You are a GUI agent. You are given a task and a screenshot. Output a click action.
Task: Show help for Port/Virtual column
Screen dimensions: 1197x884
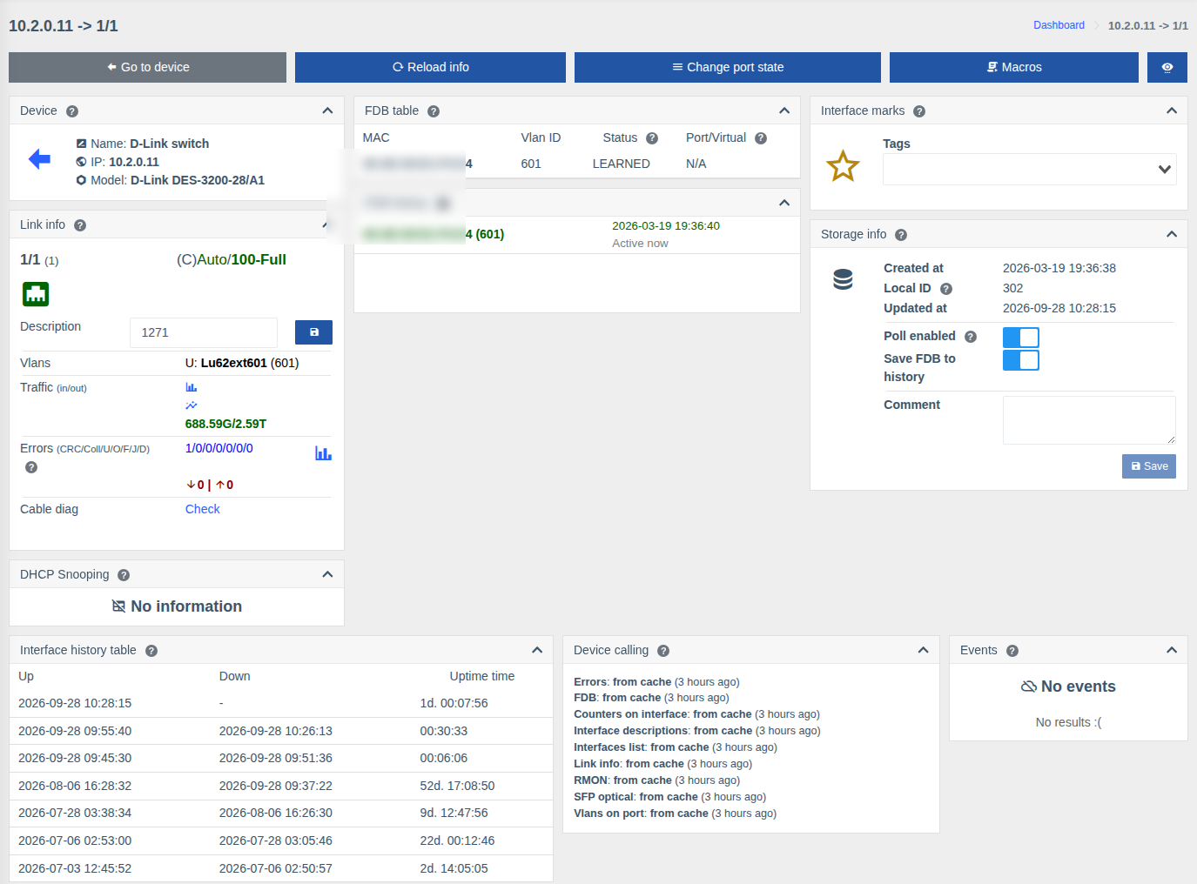point(761,138)
